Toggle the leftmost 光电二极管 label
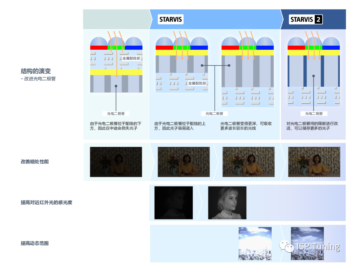This screenshot has width=351, height=263. pos(117,113)
